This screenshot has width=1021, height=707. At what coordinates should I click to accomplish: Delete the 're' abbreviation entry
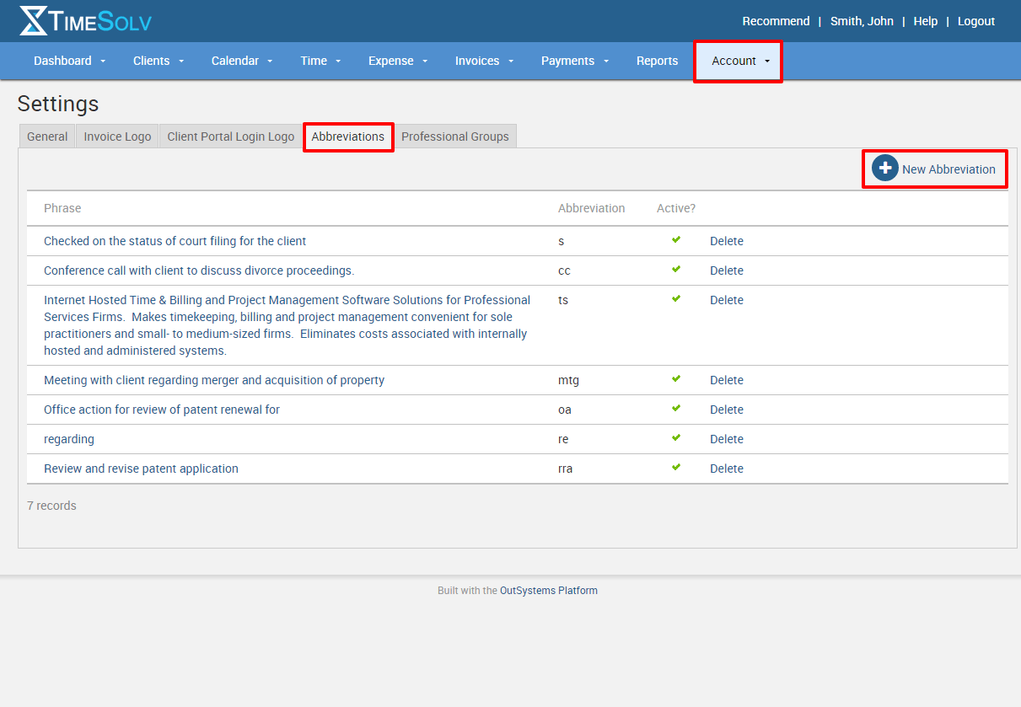[x=726, y=439]
